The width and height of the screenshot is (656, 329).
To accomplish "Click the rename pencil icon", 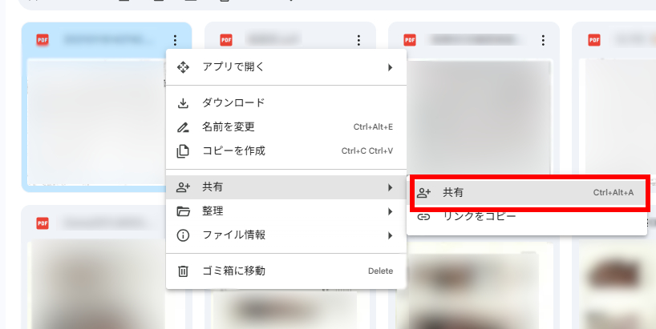I will coord(183,127).
